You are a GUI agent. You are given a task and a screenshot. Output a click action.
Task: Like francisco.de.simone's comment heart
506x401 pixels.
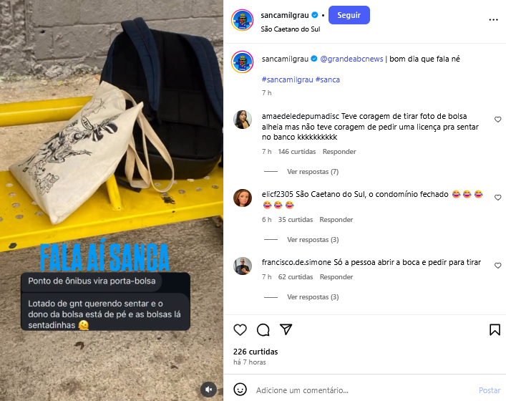[x=497, y=266]
